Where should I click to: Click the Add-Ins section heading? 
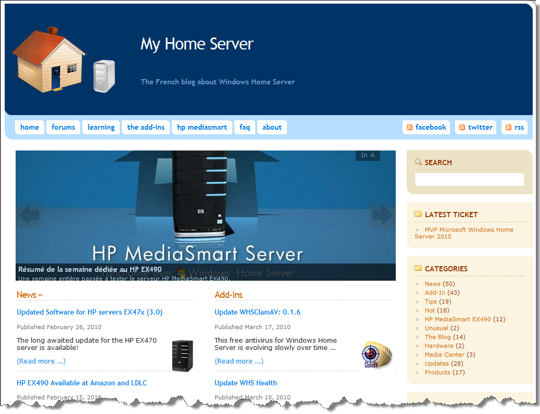[228, 295]
